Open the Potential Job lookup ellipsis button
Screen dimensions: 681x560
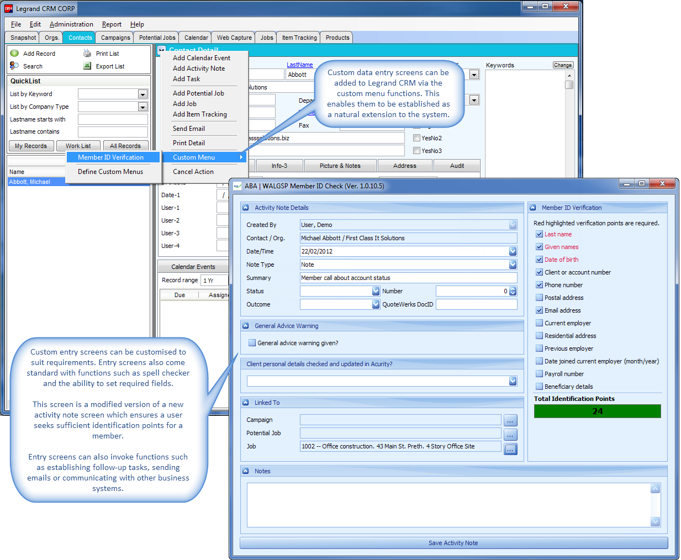(510, 434)
